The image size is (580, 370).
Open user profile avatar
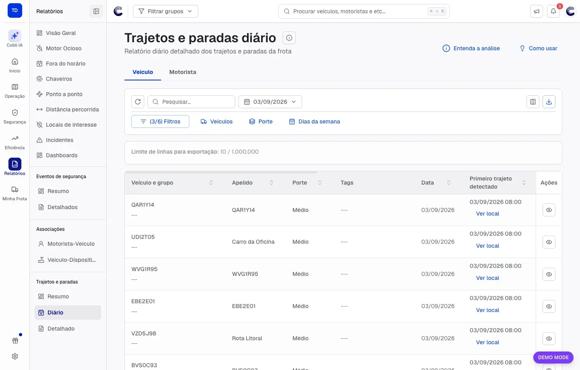pyautogui.click(x=570, y=11)
